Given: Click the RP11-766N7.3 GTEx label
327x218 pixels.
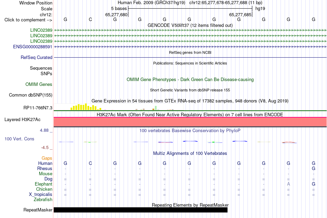Looking at the screenshot, I should pos(38,108).
